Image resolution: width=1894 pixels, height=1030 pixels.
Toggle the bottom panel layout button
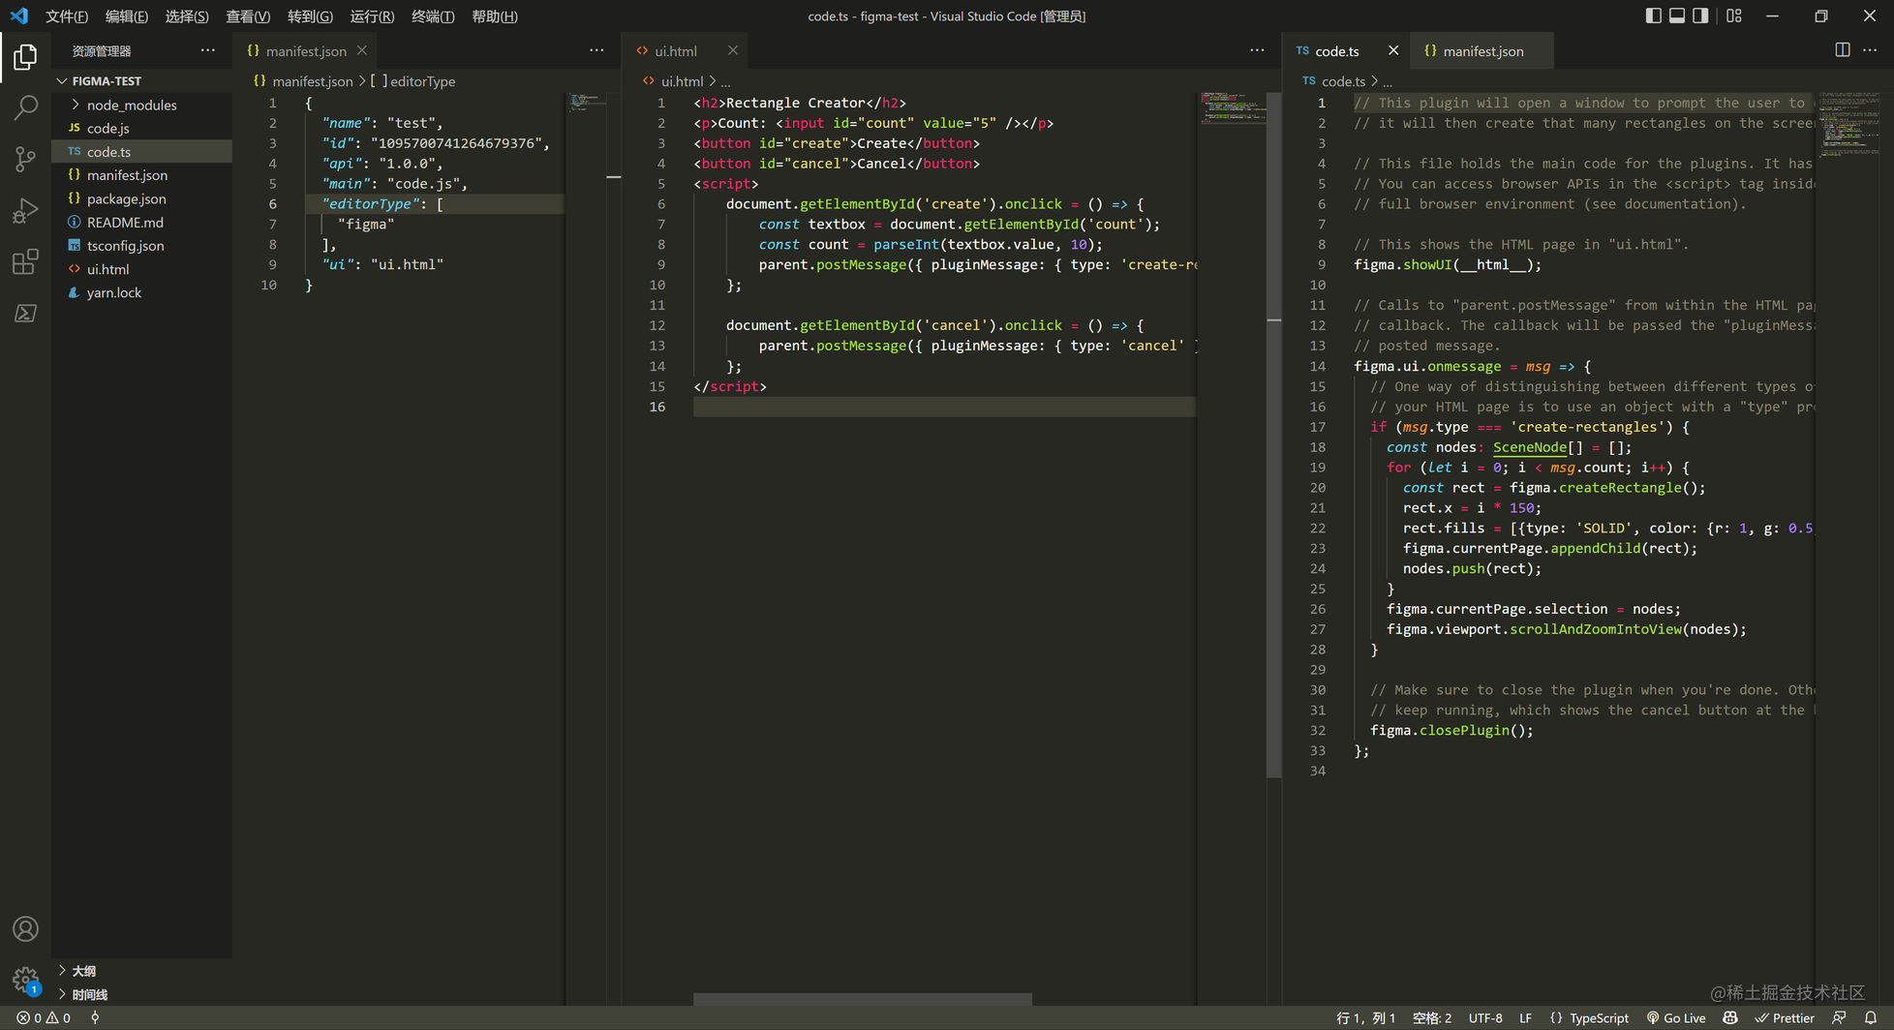pyautogui.click(x=1677, y=15)
